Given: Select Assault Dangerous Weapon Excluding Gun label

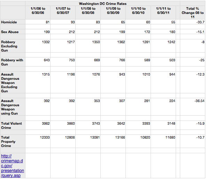Looking at the screenshot, I should (x=10, y=83).
